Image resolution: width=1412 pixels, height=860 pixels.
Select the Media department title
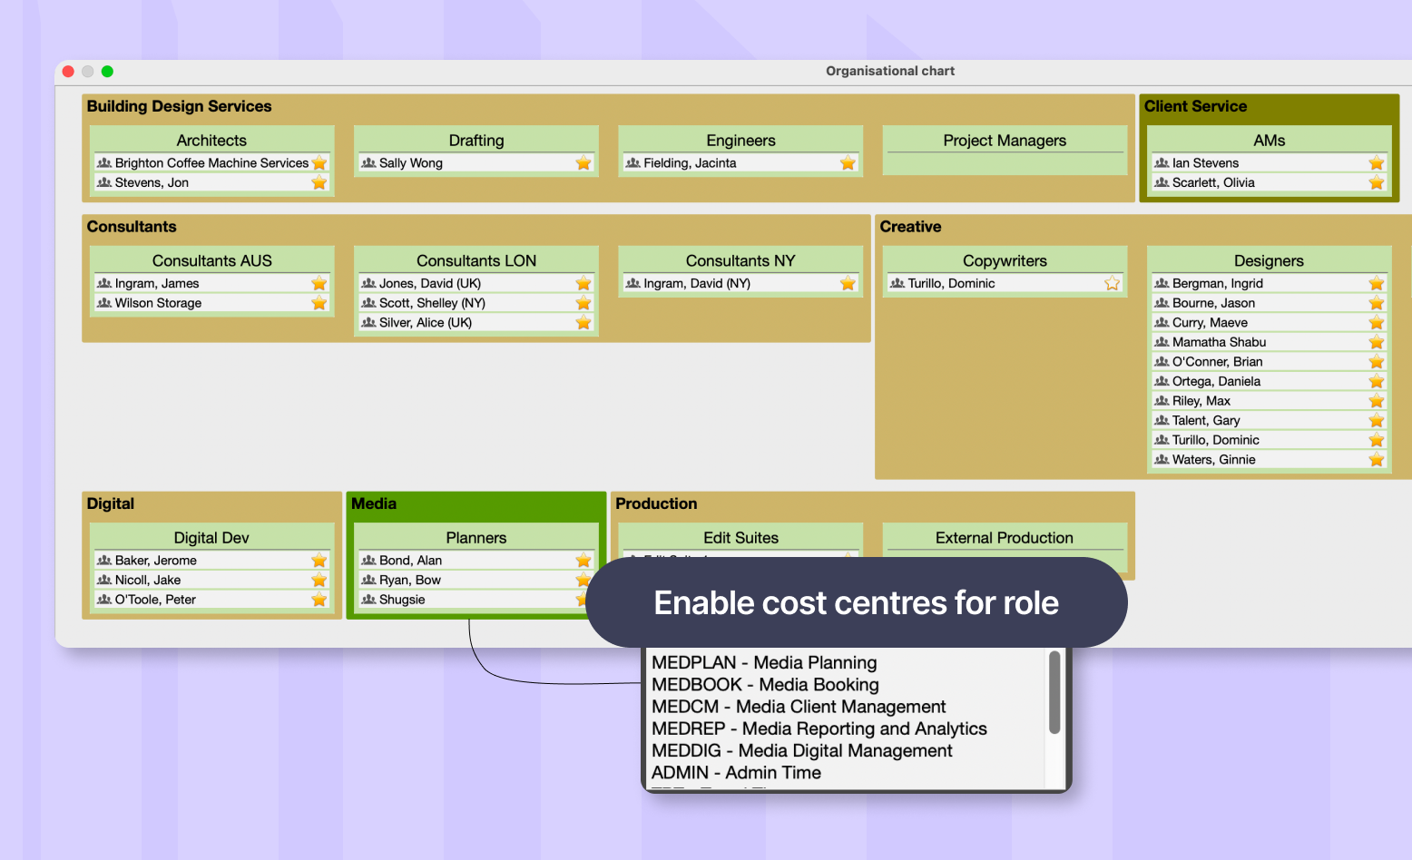coord(374,503)
